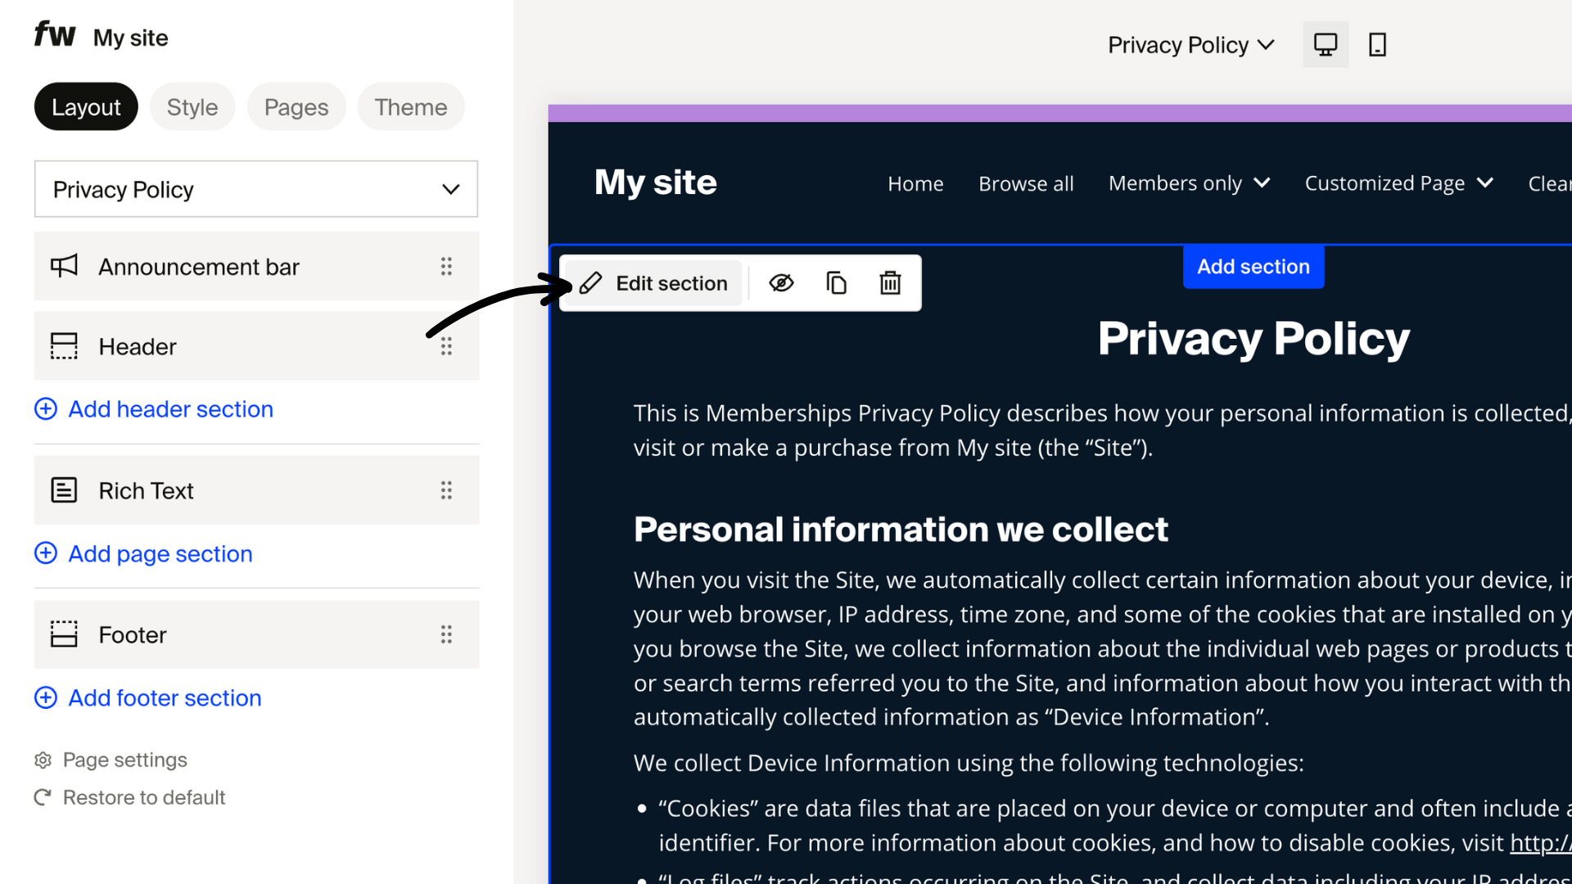Go to the Pages tab

(x=296, y=107)
